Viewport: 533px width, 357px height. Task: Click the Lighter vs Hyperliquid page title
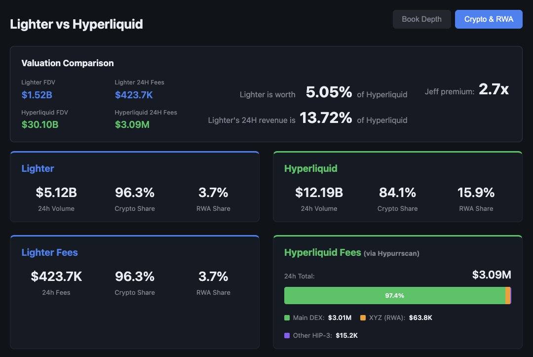tap(76, 24)
